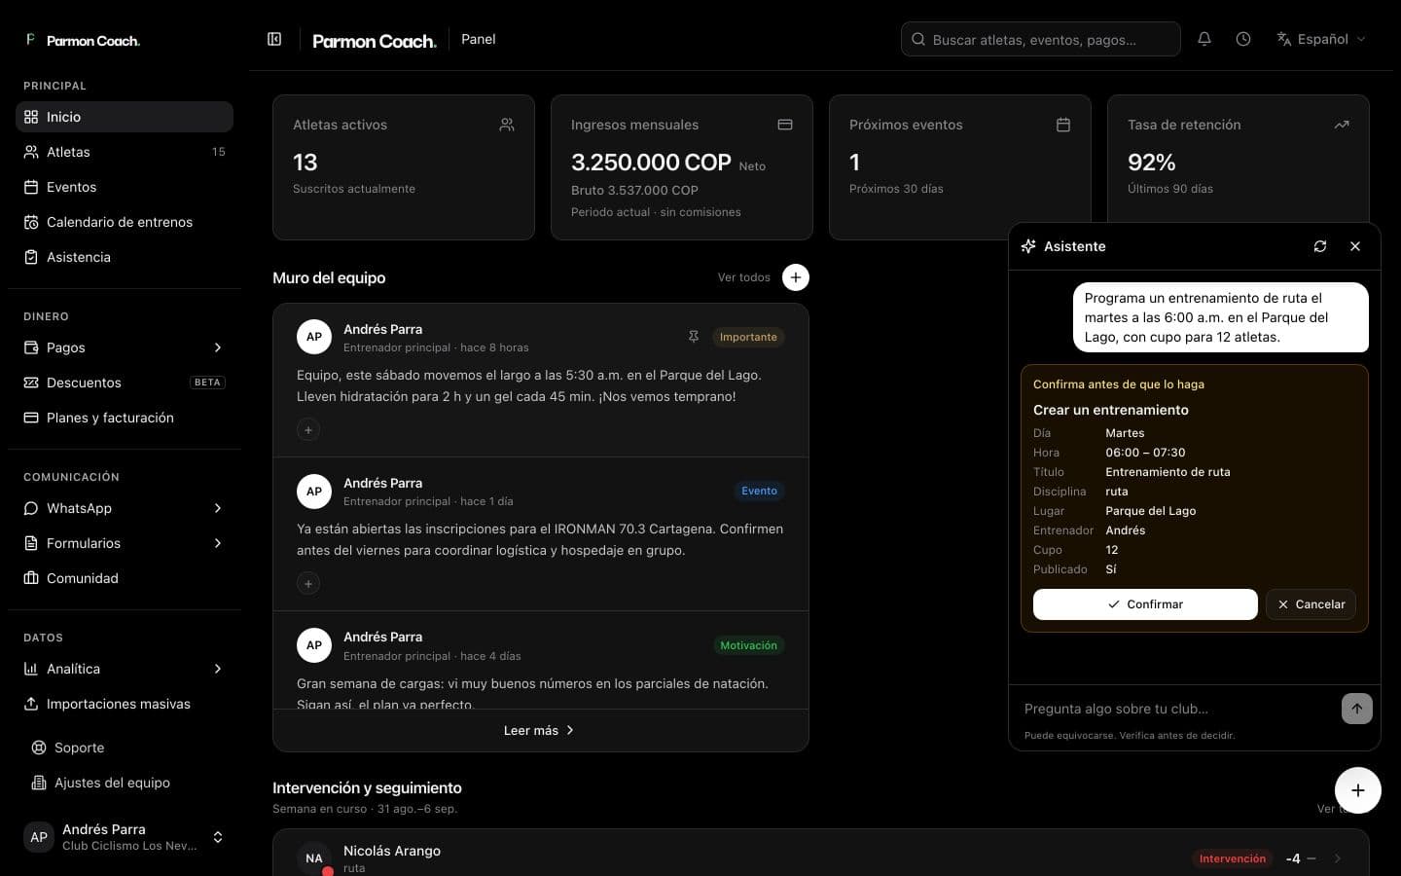This screenshot has width=1401, height=876.
Task: Expand Analítica submenu chevron
Action: pyautogui.click(x=218, y=669)
